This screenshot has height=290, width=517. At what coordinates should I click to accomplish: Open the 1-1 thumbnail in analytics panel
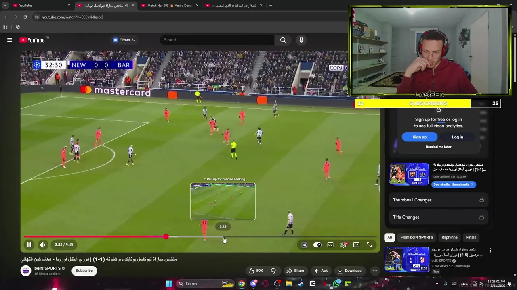409,174
